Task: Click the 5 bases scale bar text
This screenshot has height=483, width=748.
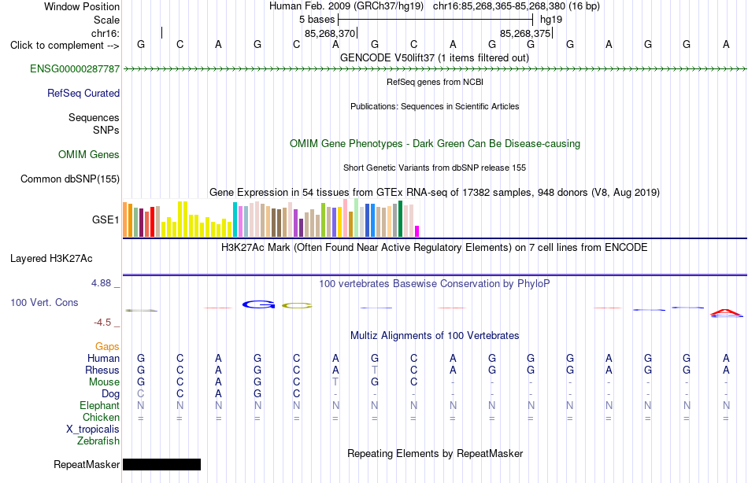Action: click(x=317, y=20)
